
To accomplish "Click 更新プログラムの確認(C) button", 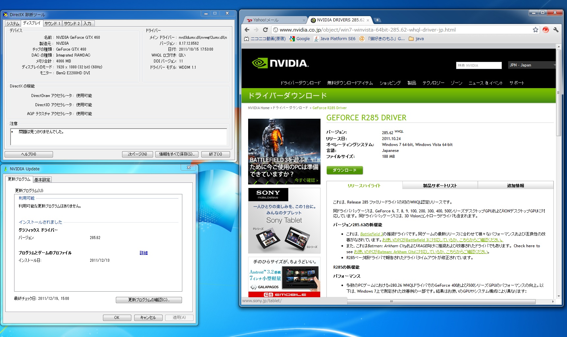I will coord(149,300).
